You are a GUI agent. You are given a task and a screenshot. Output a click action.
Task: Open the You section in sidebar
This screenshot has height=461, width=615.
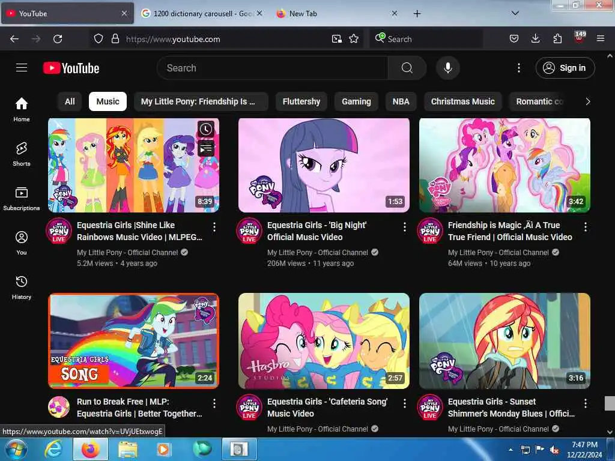(22, 243)
